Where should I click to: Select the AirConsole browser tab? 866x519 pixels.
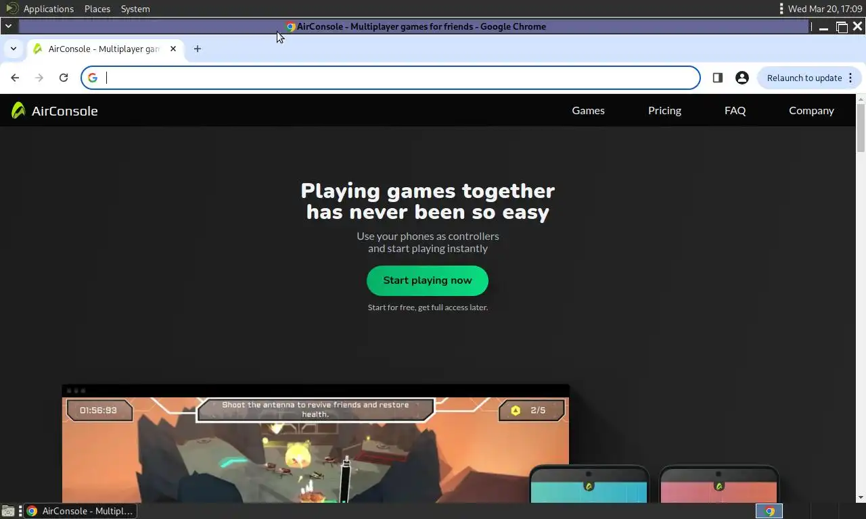[105, 49]
